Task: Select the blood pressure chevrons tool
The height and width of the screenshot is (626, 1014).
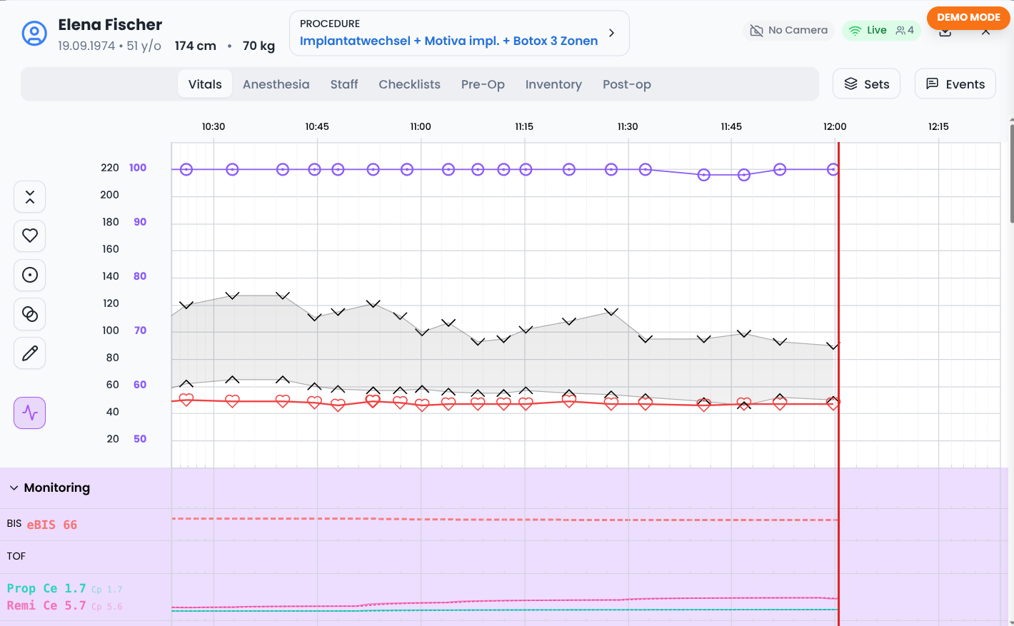Action: click(30, 197)
